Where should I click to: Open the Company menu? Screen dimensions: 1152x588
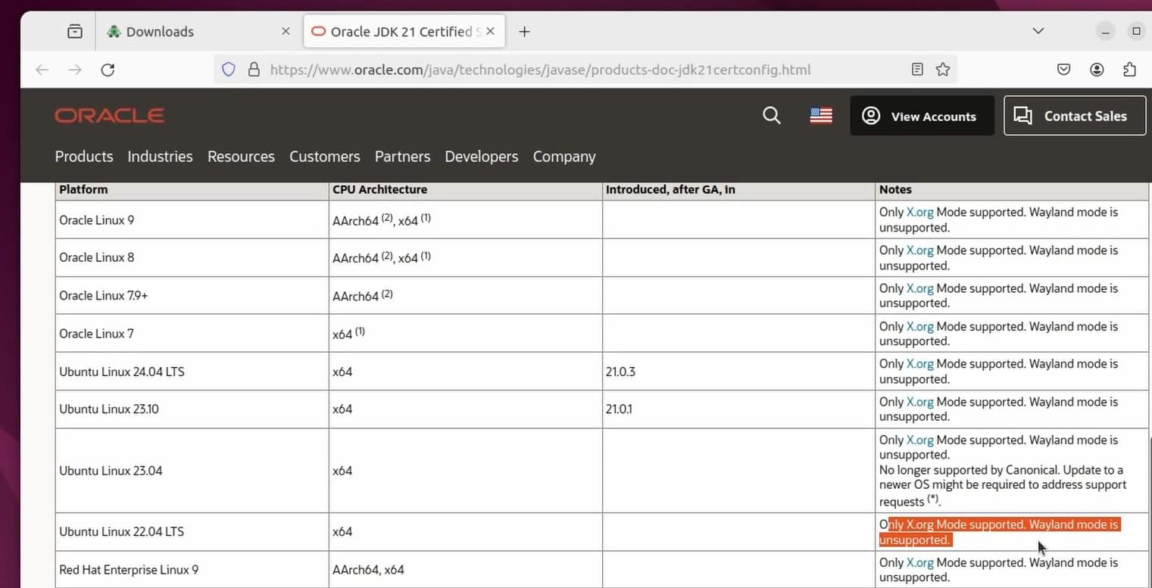click(564, 157)
